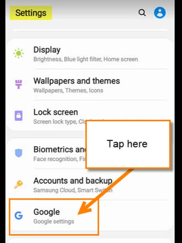
Task: Select 'Brightness, Blue light filter' subtitle text
Action: [x=68, y=59]
